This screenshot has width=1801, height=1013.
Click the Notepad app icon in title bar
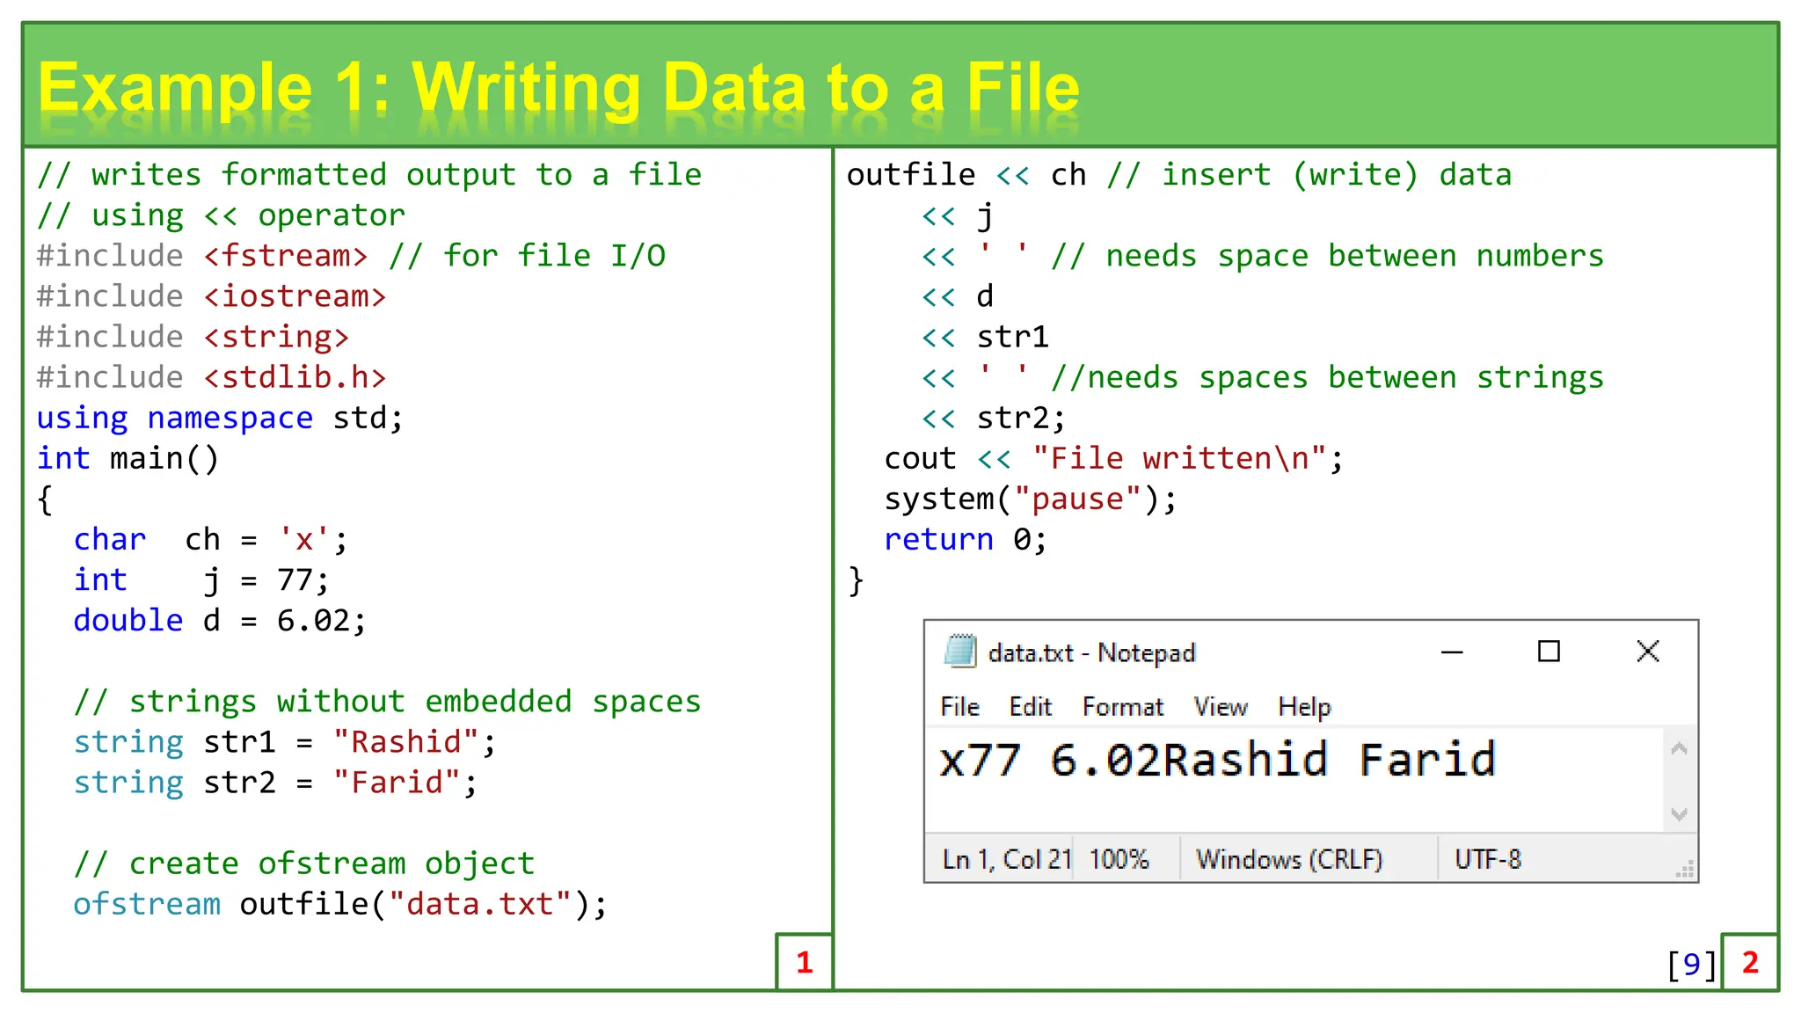coord(959,652)
